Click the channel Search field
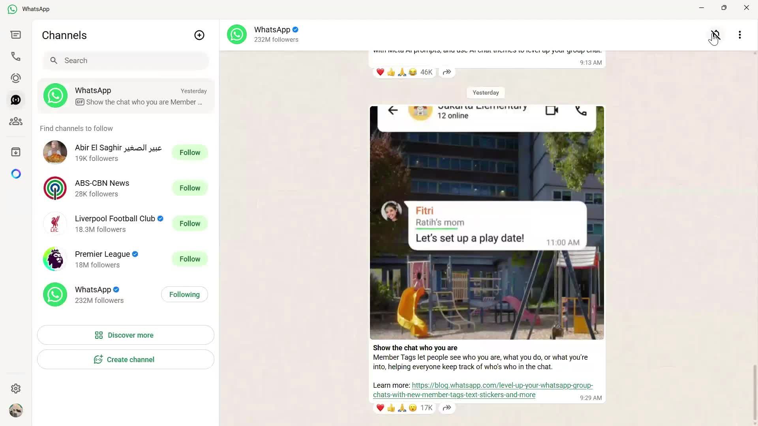 [x=126, y=60]
